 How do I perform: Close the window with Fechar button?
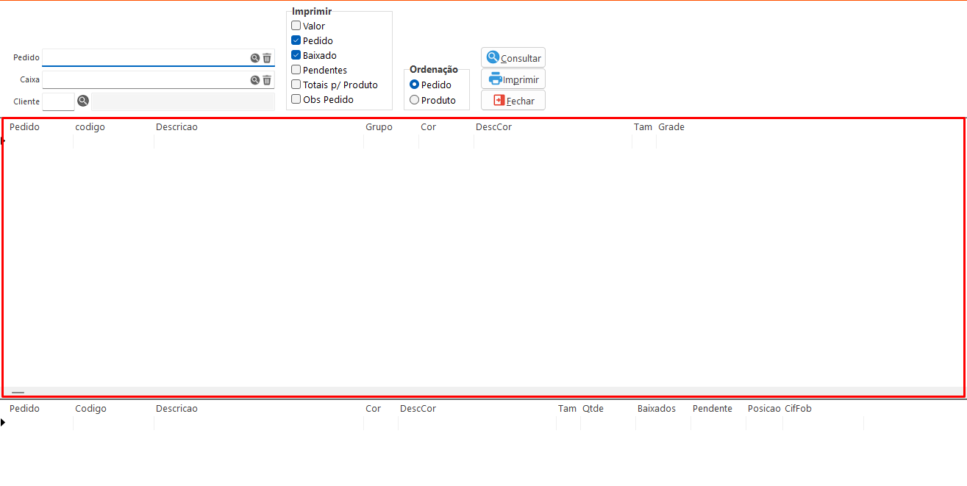click(513, 101)
